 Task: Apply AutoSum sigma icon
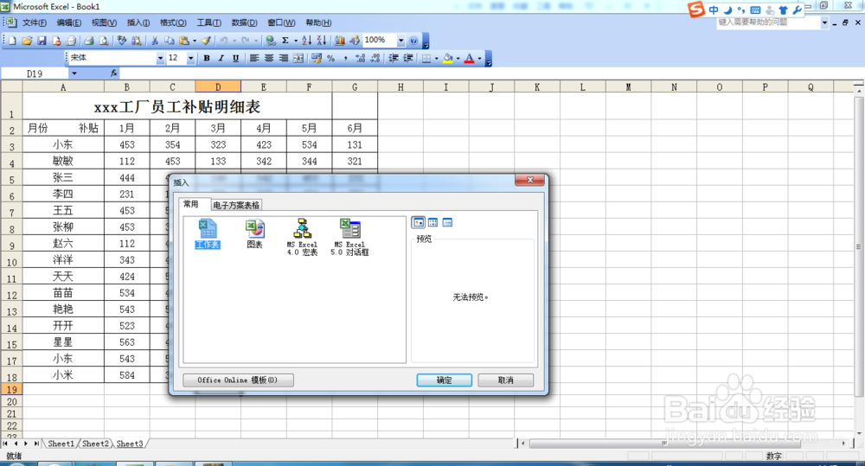tap(285, 41)
